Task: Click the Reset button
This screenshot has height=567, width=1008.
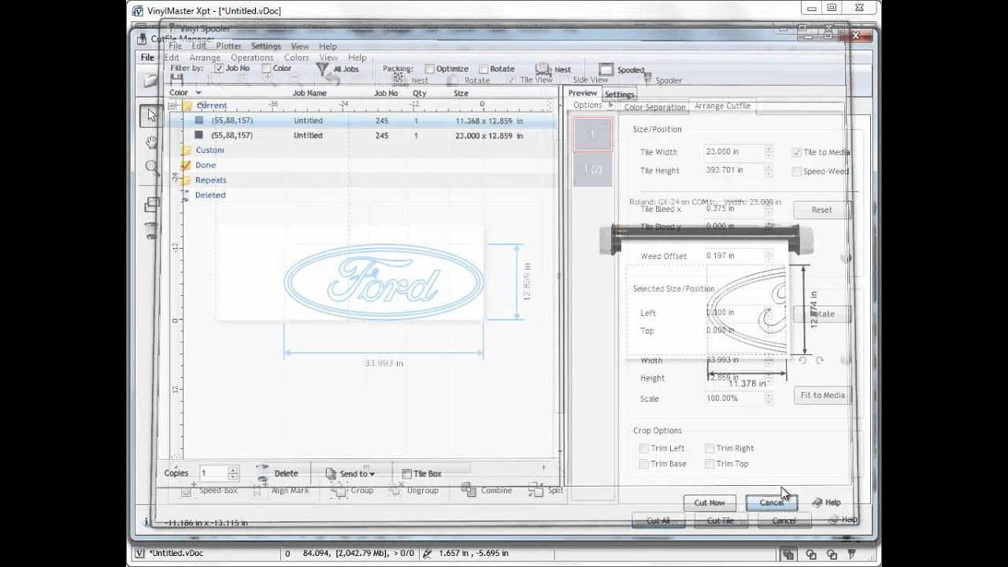Action: point(821,209)
